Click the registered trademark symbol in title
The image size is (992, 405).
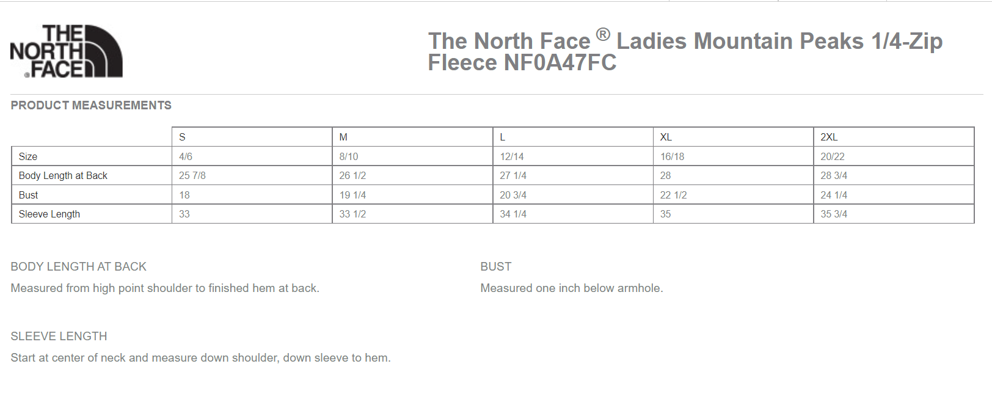[603, 34]
